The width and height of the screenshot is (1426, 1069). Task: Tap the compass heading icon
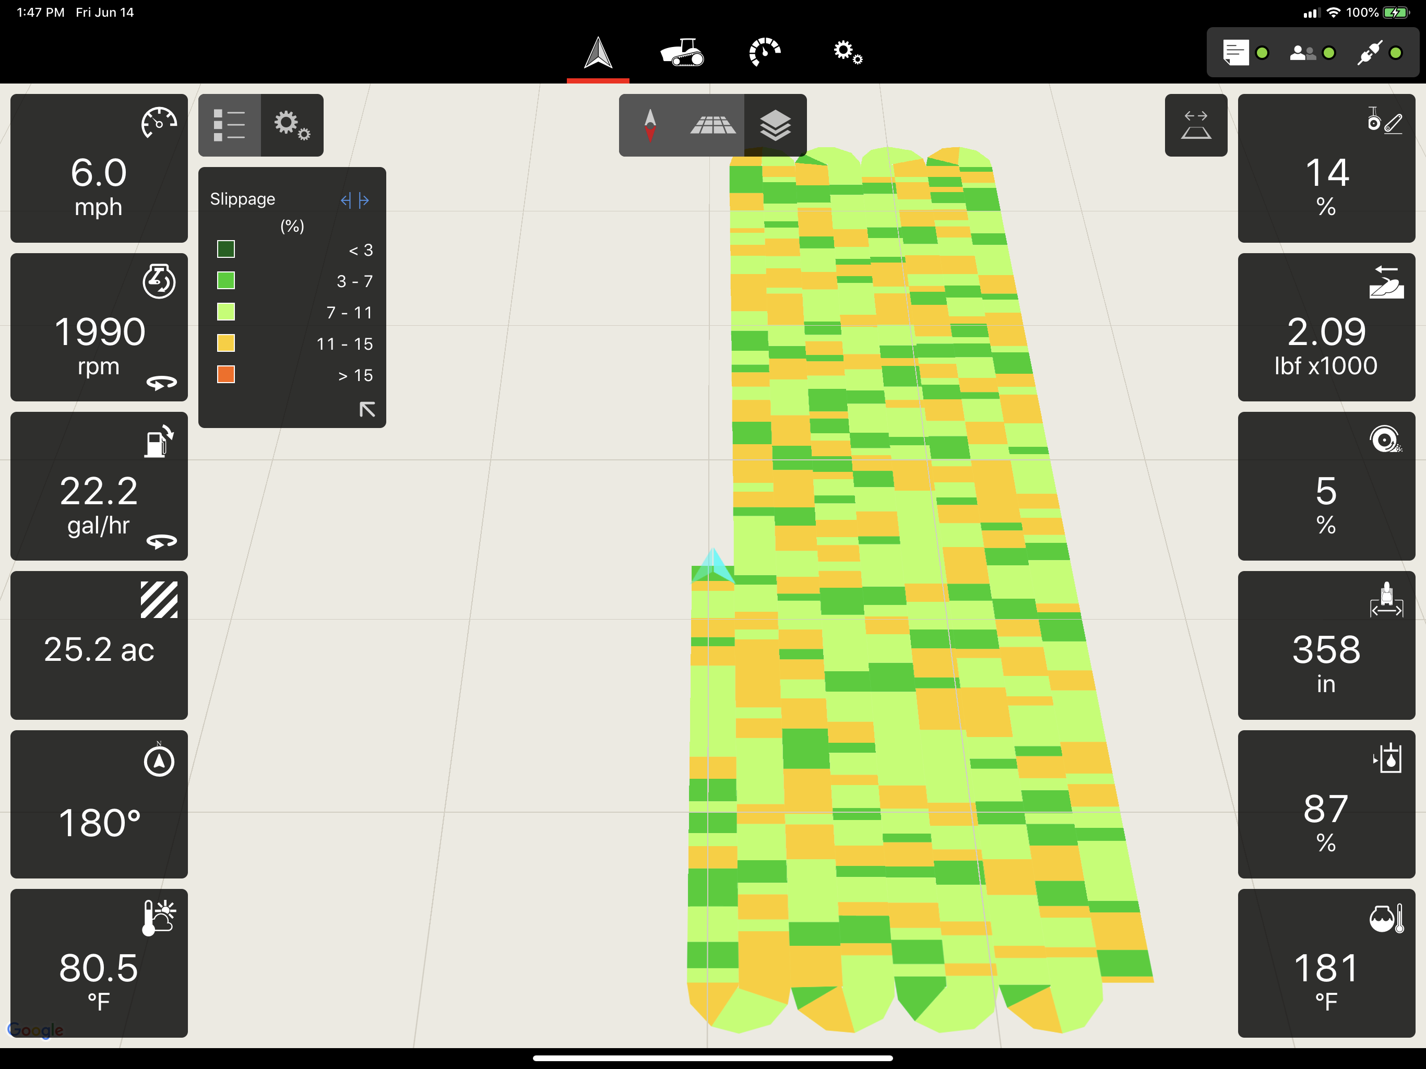tap(159, 760)
